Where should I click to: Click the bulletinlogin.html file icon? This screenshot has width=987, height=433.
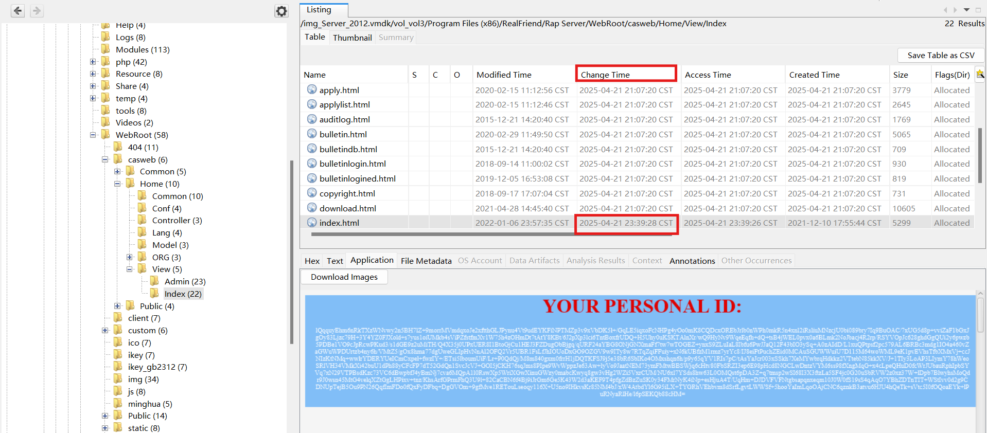click(x=312, y=164)
